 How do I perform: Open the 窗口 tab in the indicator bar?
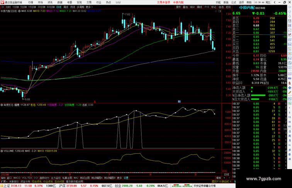pyautogui.click(x=9, y=178)
